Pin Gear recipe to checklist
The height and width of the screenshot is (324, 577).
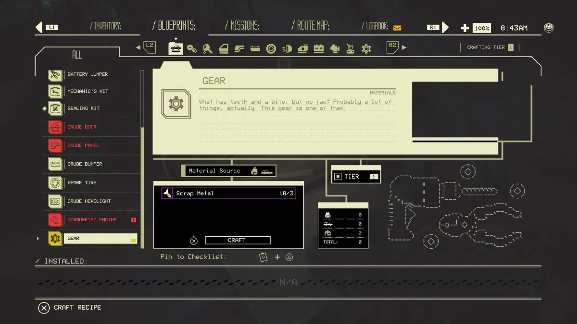pyautogui.click(x=277, y=257)
